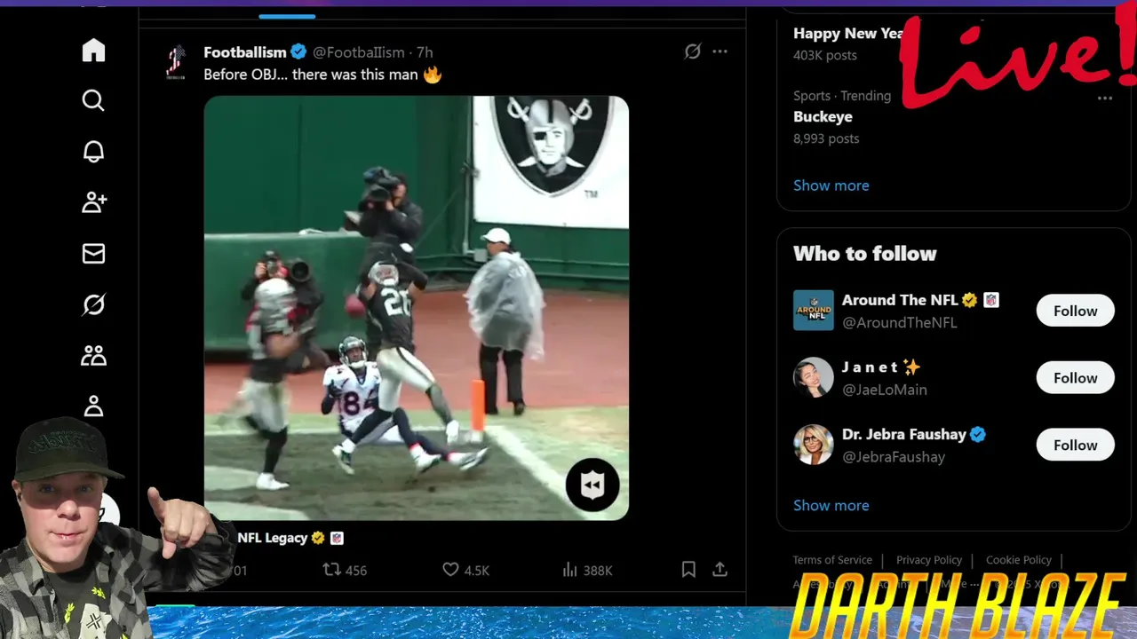Open the 7h post timestamp
Viewport: 1137px width, 639px height.
tap(425, 52)
